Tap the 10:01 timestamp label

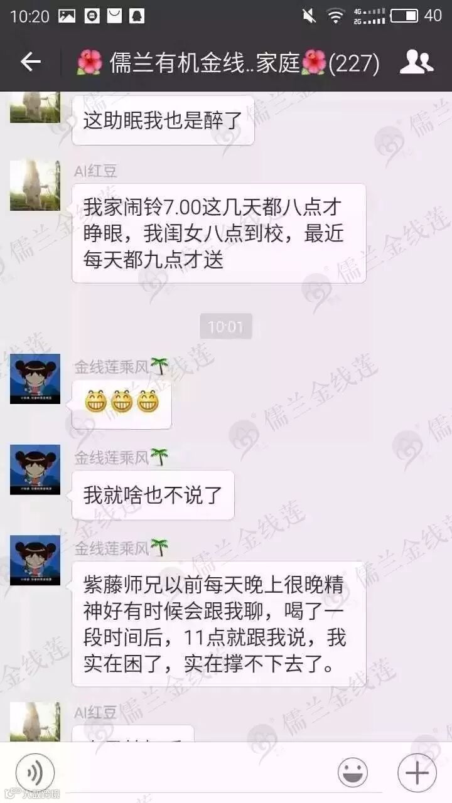point(226,327)
